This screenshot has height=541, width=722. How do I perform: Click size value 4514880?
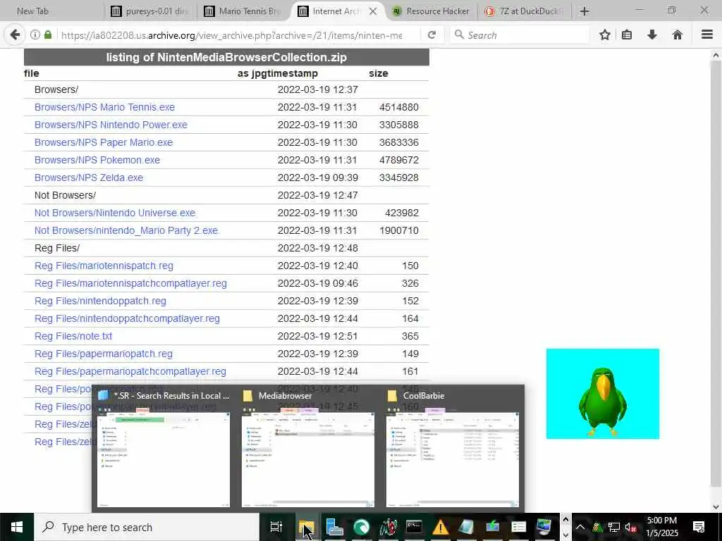pos(399,107)
